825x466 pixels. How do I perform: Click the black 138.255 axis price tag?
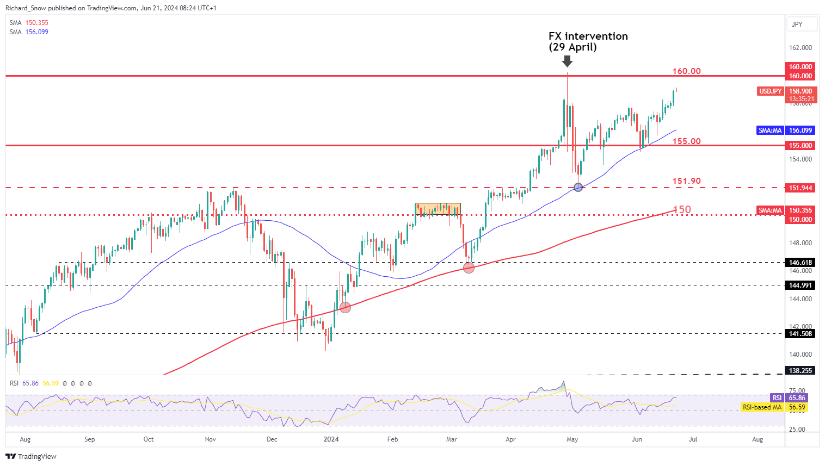800,371
